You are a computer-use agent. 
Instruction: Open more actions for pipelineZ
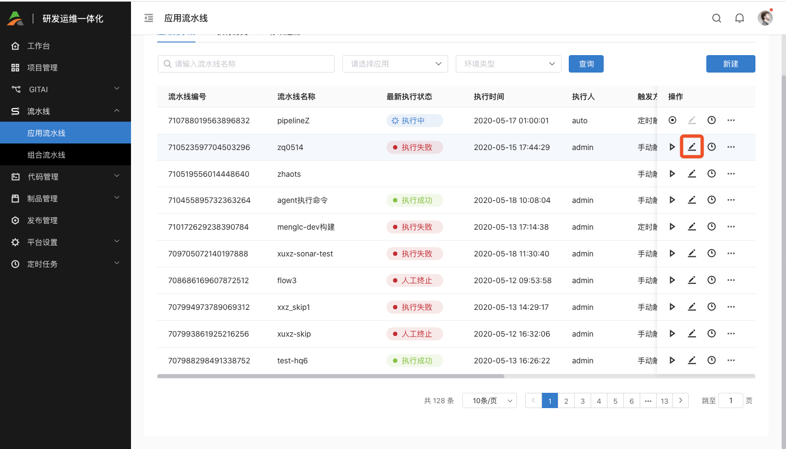click(731, 120)
